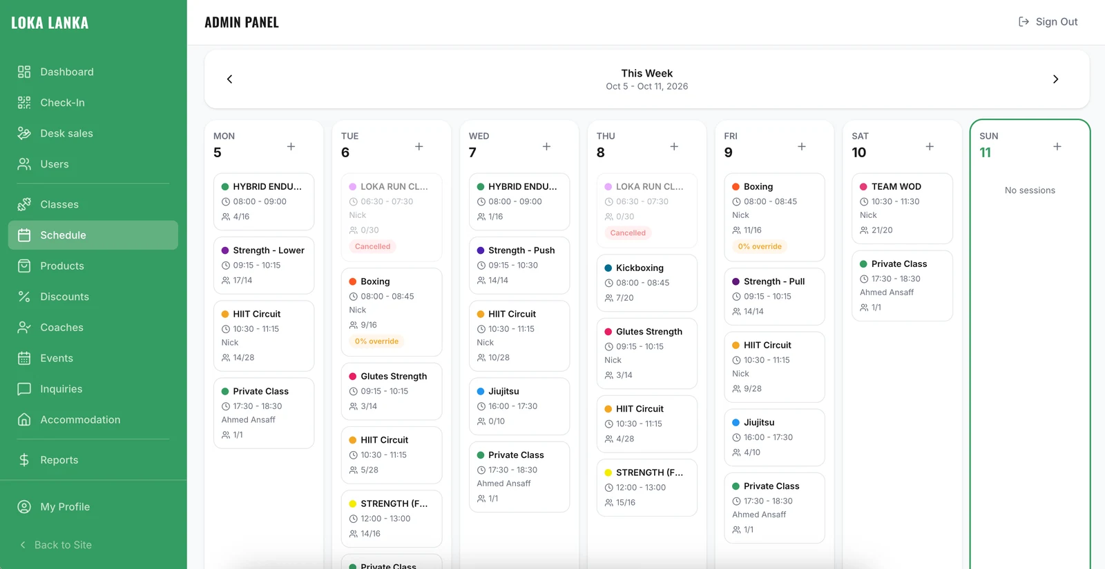This screenshot has height=569, width=1105.
Task: Click the Dashboard grid icon
Action: pos(24,72)
